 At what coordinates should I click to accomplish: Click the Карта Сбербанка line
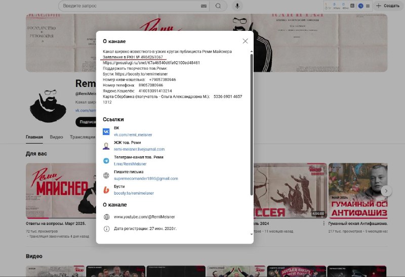coord(172,99)
